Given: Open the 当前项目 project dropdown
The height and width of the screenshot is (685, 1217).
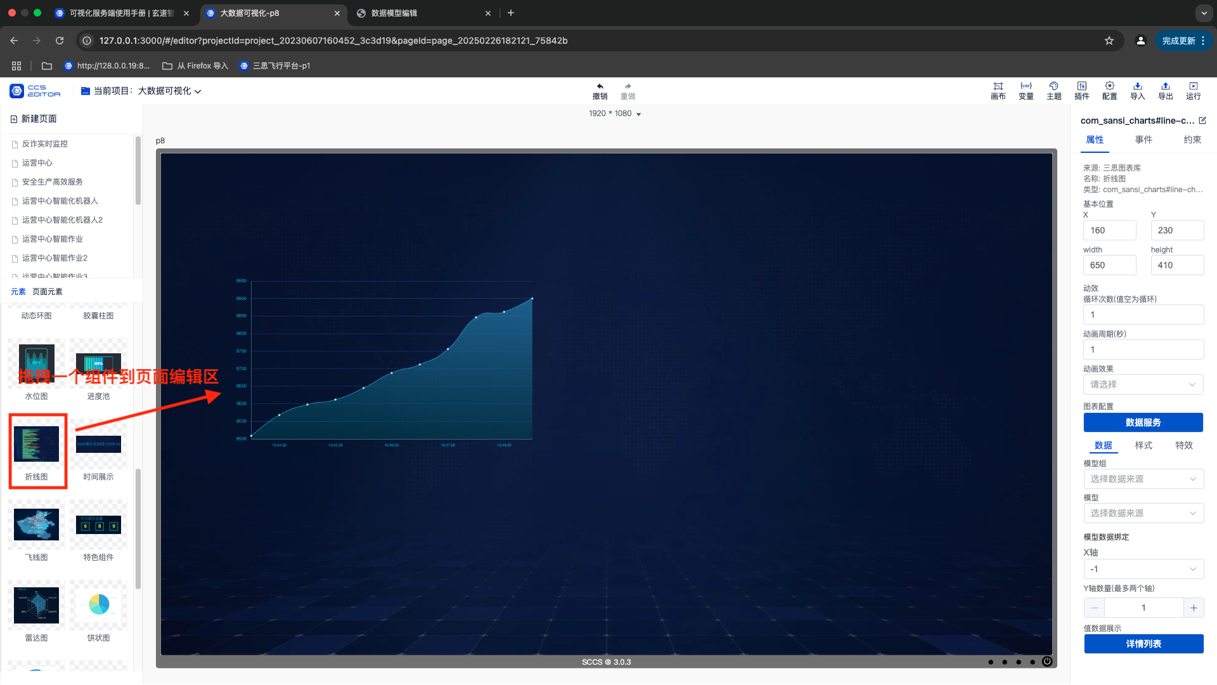Looking at the screenshot, I should (x=141, y=91).
